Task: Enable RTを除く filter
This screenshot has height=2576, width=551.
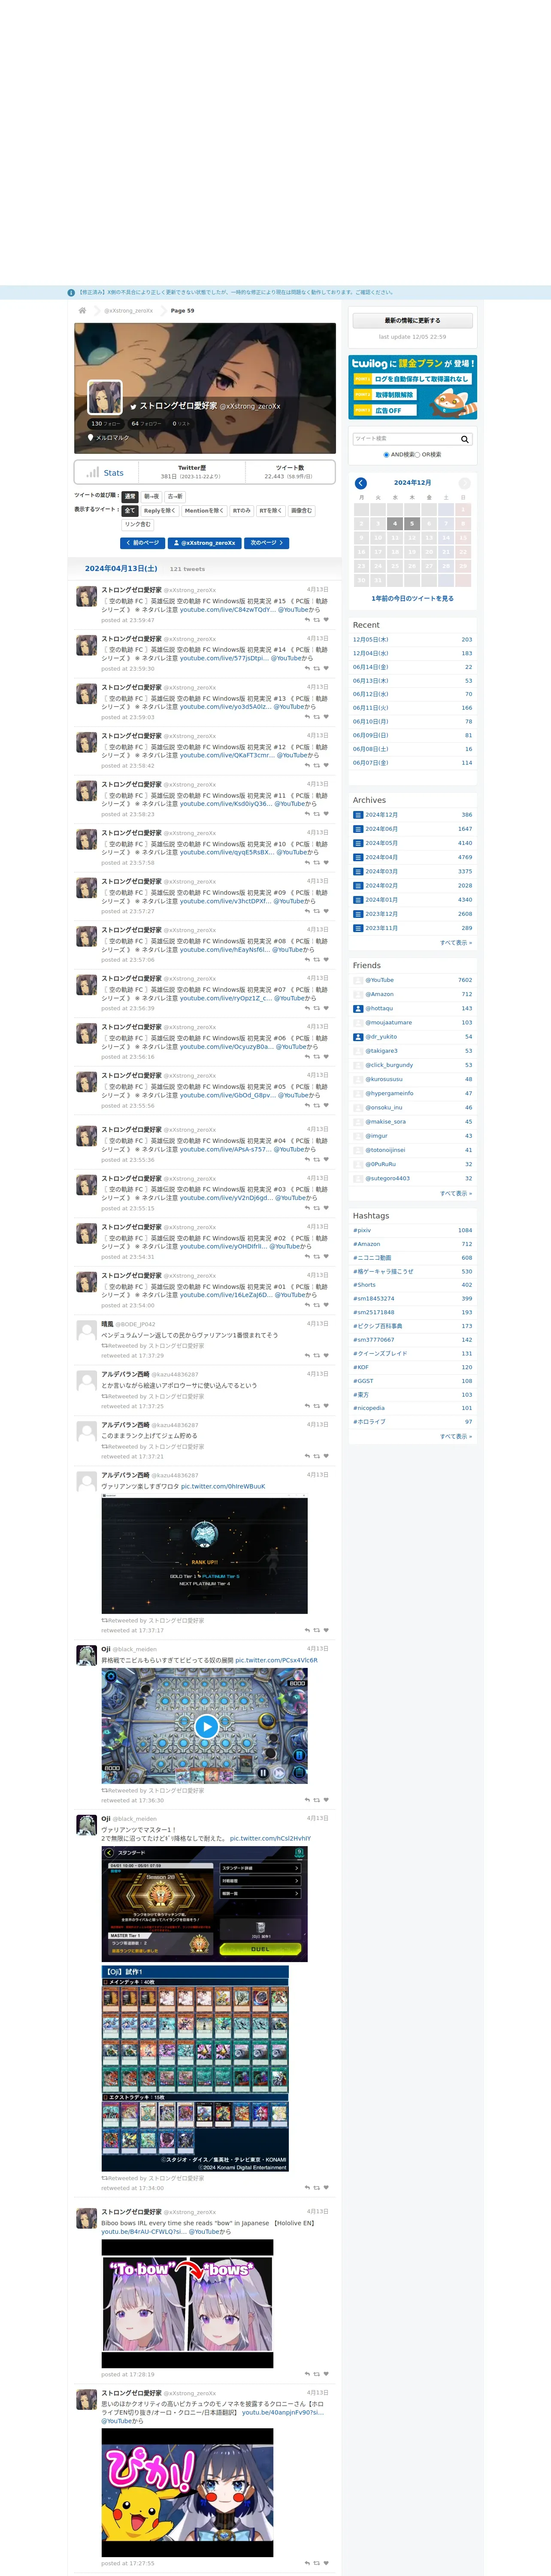Action: (x=271, y=511)
